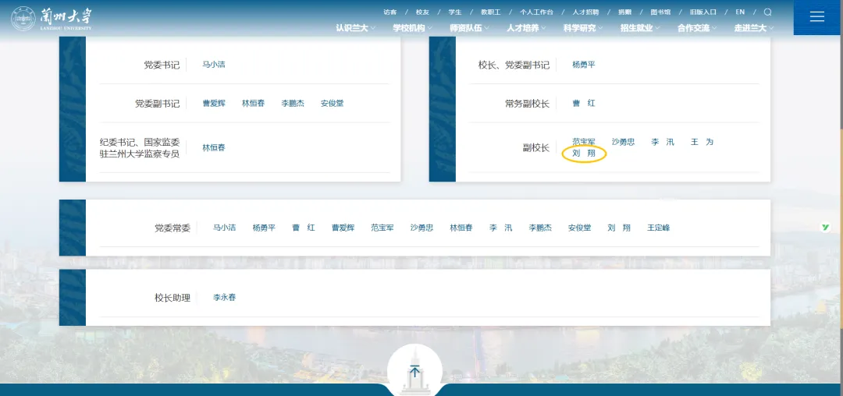
Task: Click the back-to-top arrow tower icon
Action: [x=414, y=371]
